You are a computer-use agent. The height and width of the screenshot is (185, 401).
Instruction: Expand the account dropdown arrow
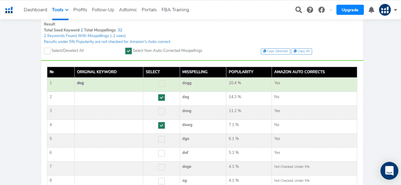396,10
